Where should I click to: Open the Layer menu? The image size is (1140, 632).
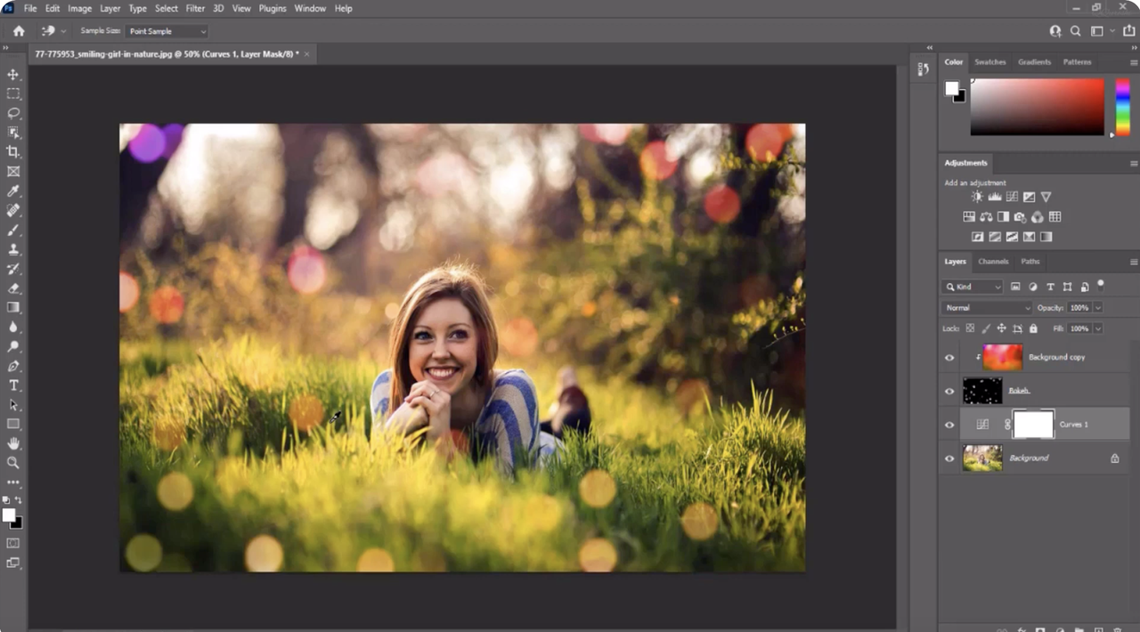[110, 8]
